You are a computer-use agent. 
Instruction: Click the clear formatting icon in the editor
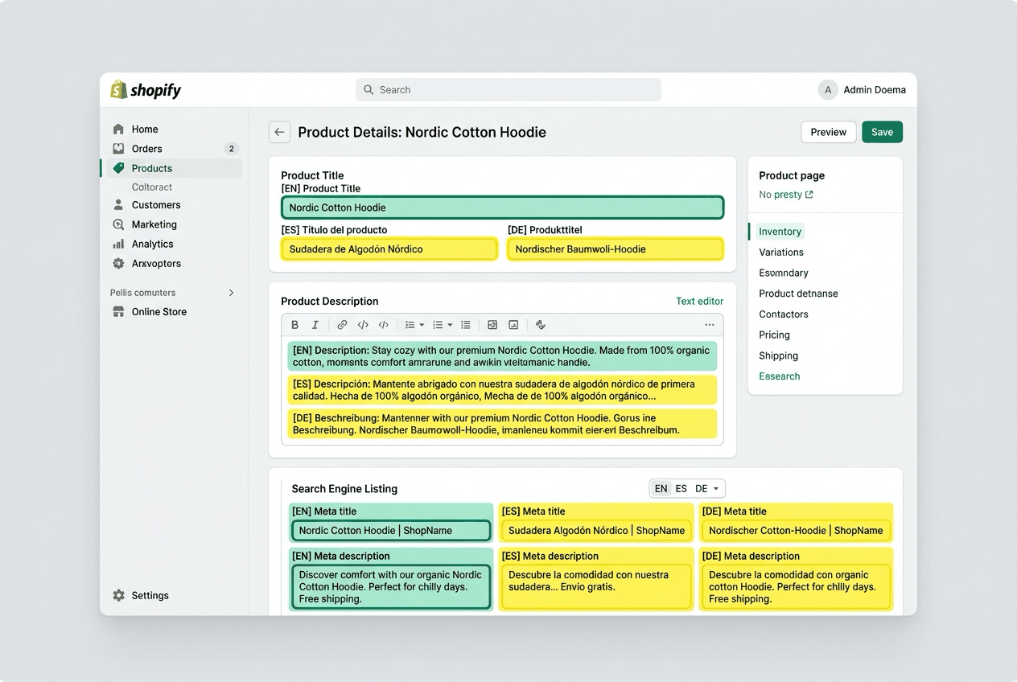541,325
